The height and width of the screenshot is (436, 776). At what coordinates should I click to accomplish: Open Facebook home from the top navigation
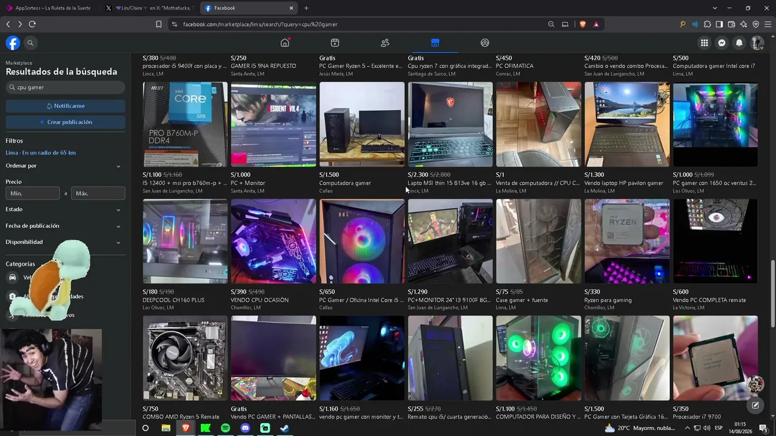[285, 42]
